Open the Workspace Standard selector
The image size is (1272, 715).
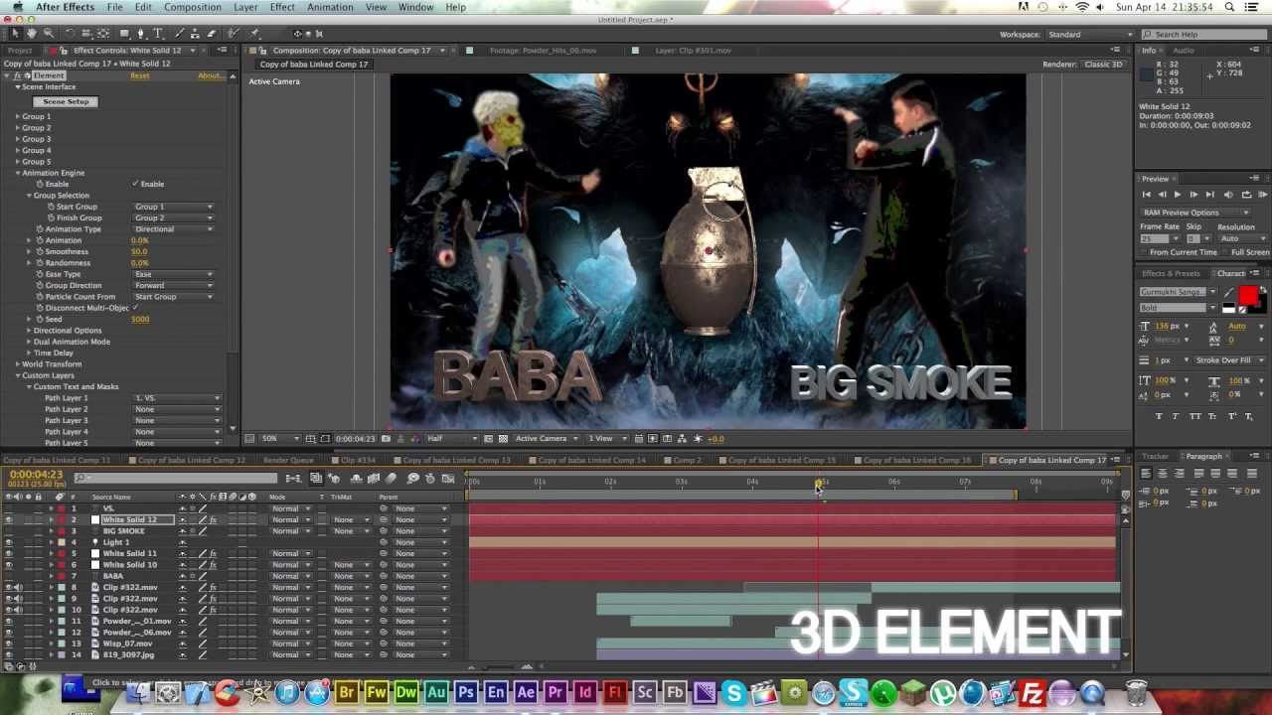pos(1088,35)
